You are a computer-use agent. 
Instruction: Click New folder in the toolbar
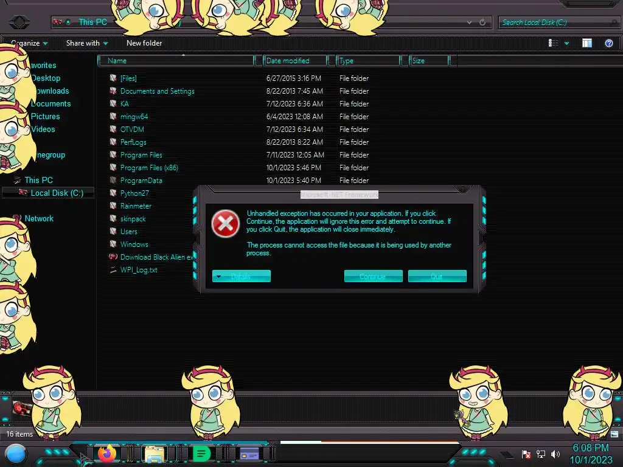coord(144,43)
